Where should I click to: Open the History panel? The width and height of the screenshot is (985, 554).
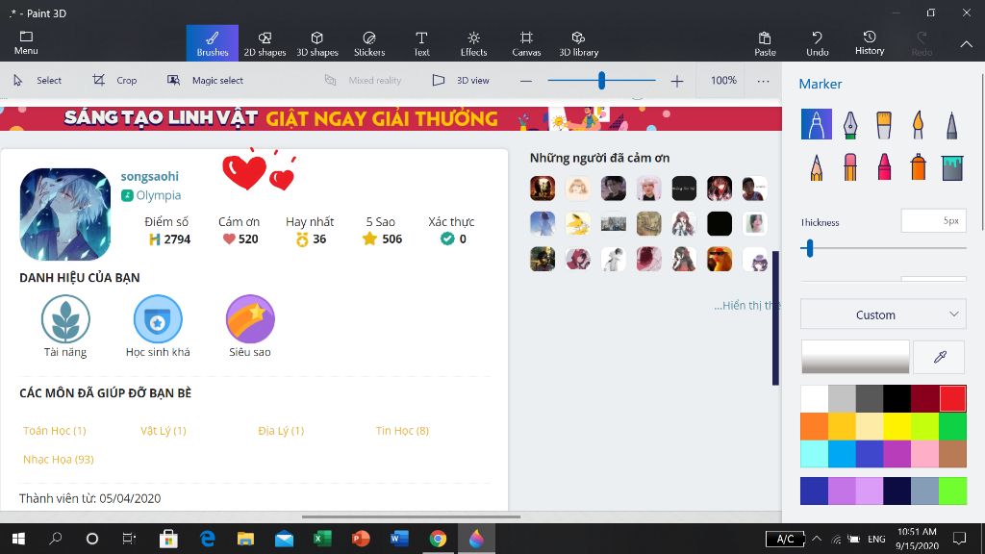pyautogui.click(x=870, y=43)
